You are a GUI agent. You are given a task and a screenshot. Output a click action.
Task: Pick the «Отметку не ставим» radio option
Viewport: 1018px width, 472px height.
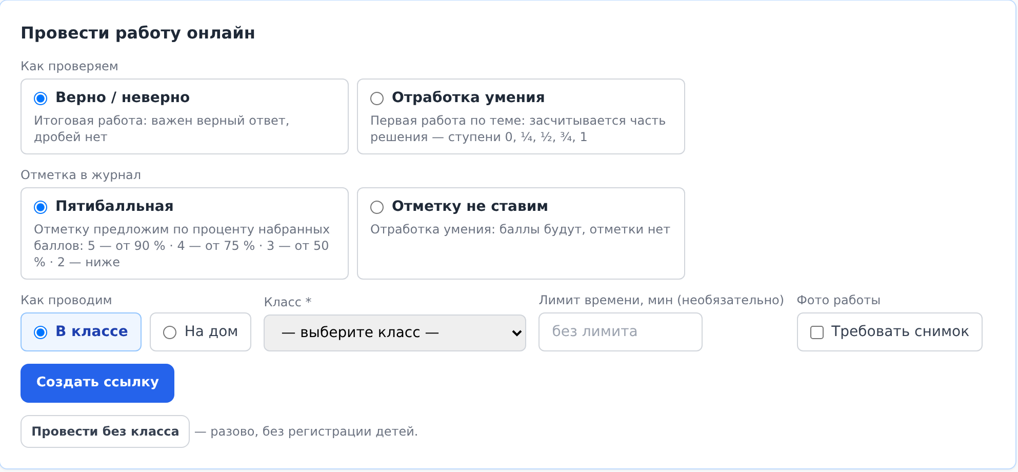click(377, 207)
